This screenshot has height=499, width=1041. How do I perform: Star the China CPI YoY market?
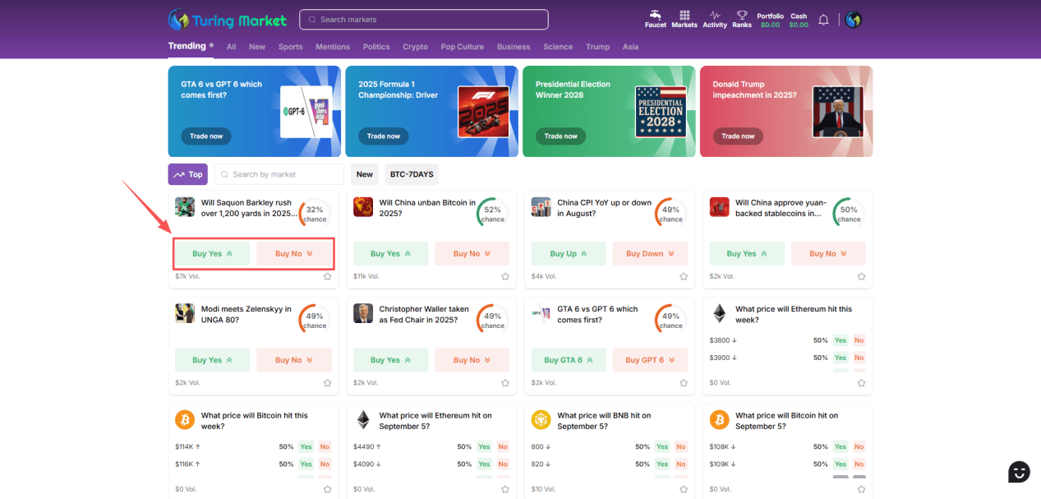point(684,276)
